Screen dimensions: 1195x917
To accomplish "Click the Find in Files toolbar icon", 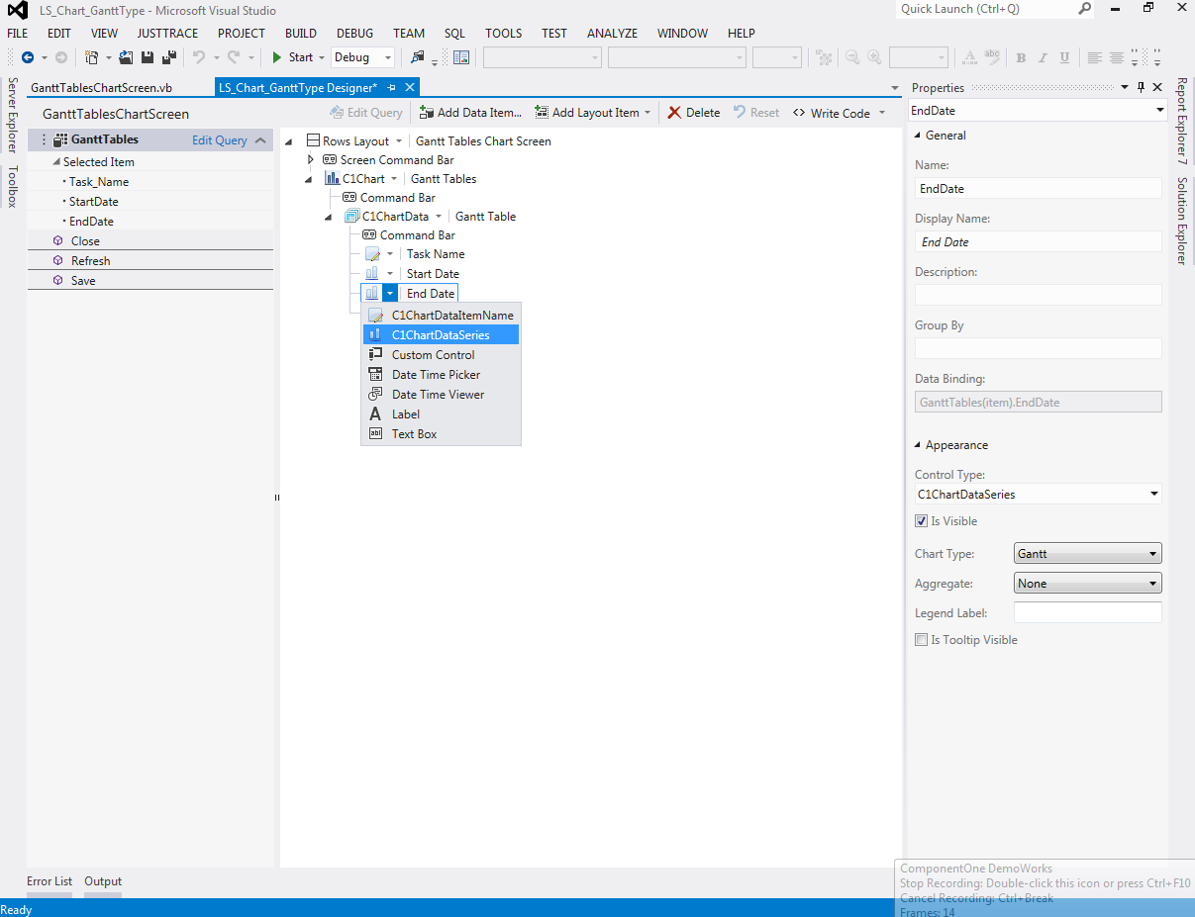I will click(x=418, y=57).
